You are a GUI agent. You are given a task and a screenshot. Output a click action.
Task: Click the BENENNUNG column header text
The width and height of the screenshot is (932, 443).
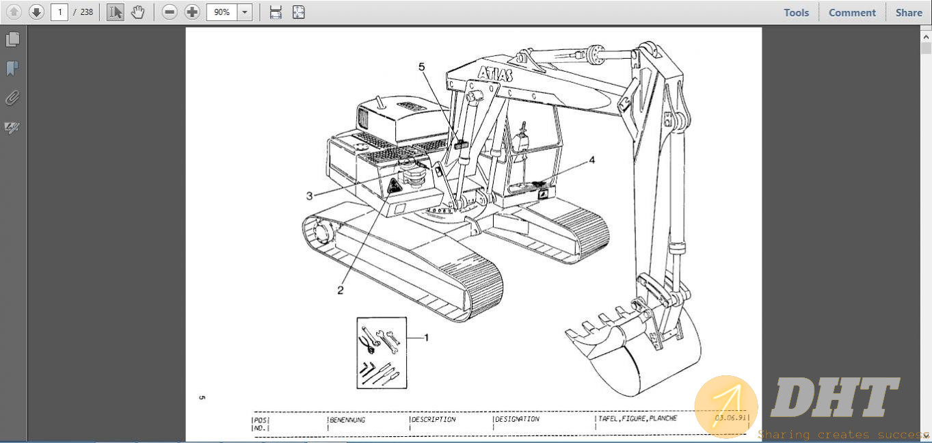pyautogui.click(x=347, y=419)
